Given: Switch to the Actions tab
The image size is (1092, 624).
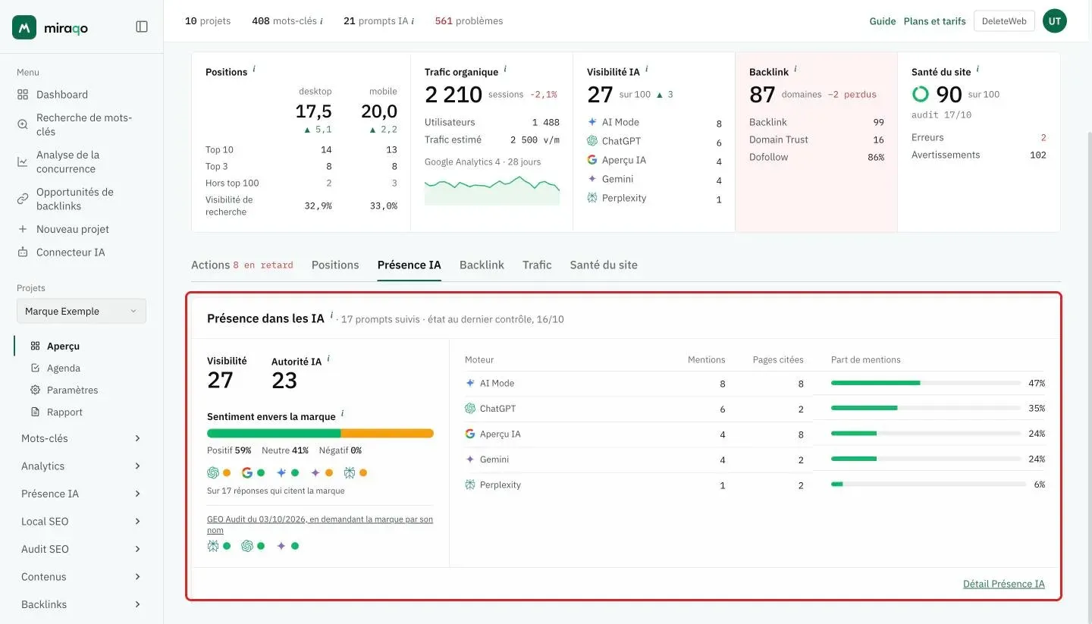Looking at the screenshot, I should point(242,265).
